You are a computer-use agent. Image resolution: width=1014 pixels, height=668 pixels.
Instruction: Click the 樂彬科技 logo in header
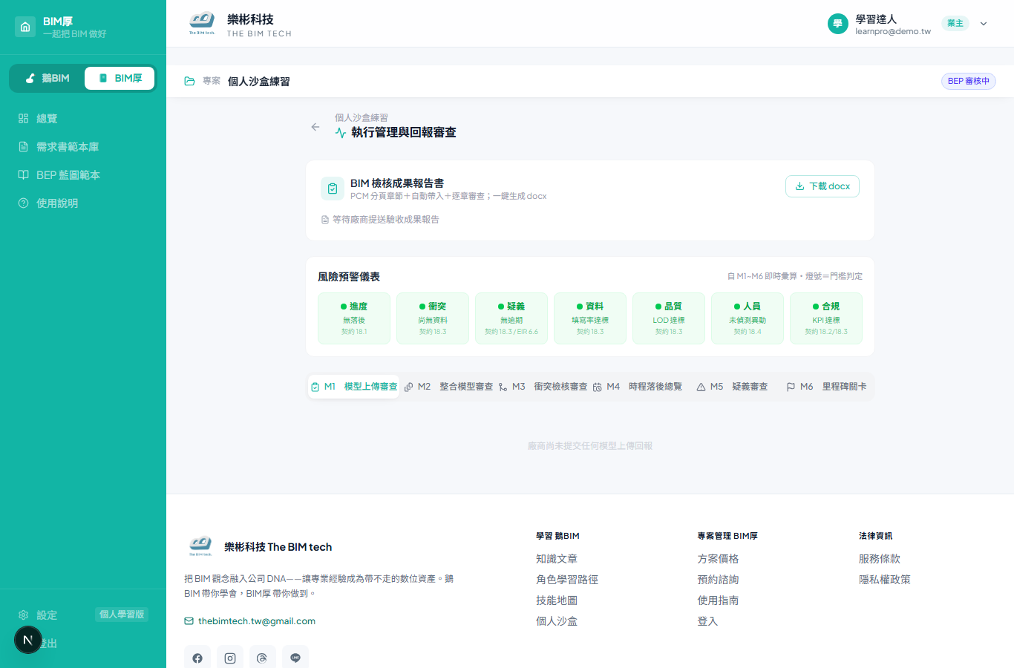coord(202,23)
